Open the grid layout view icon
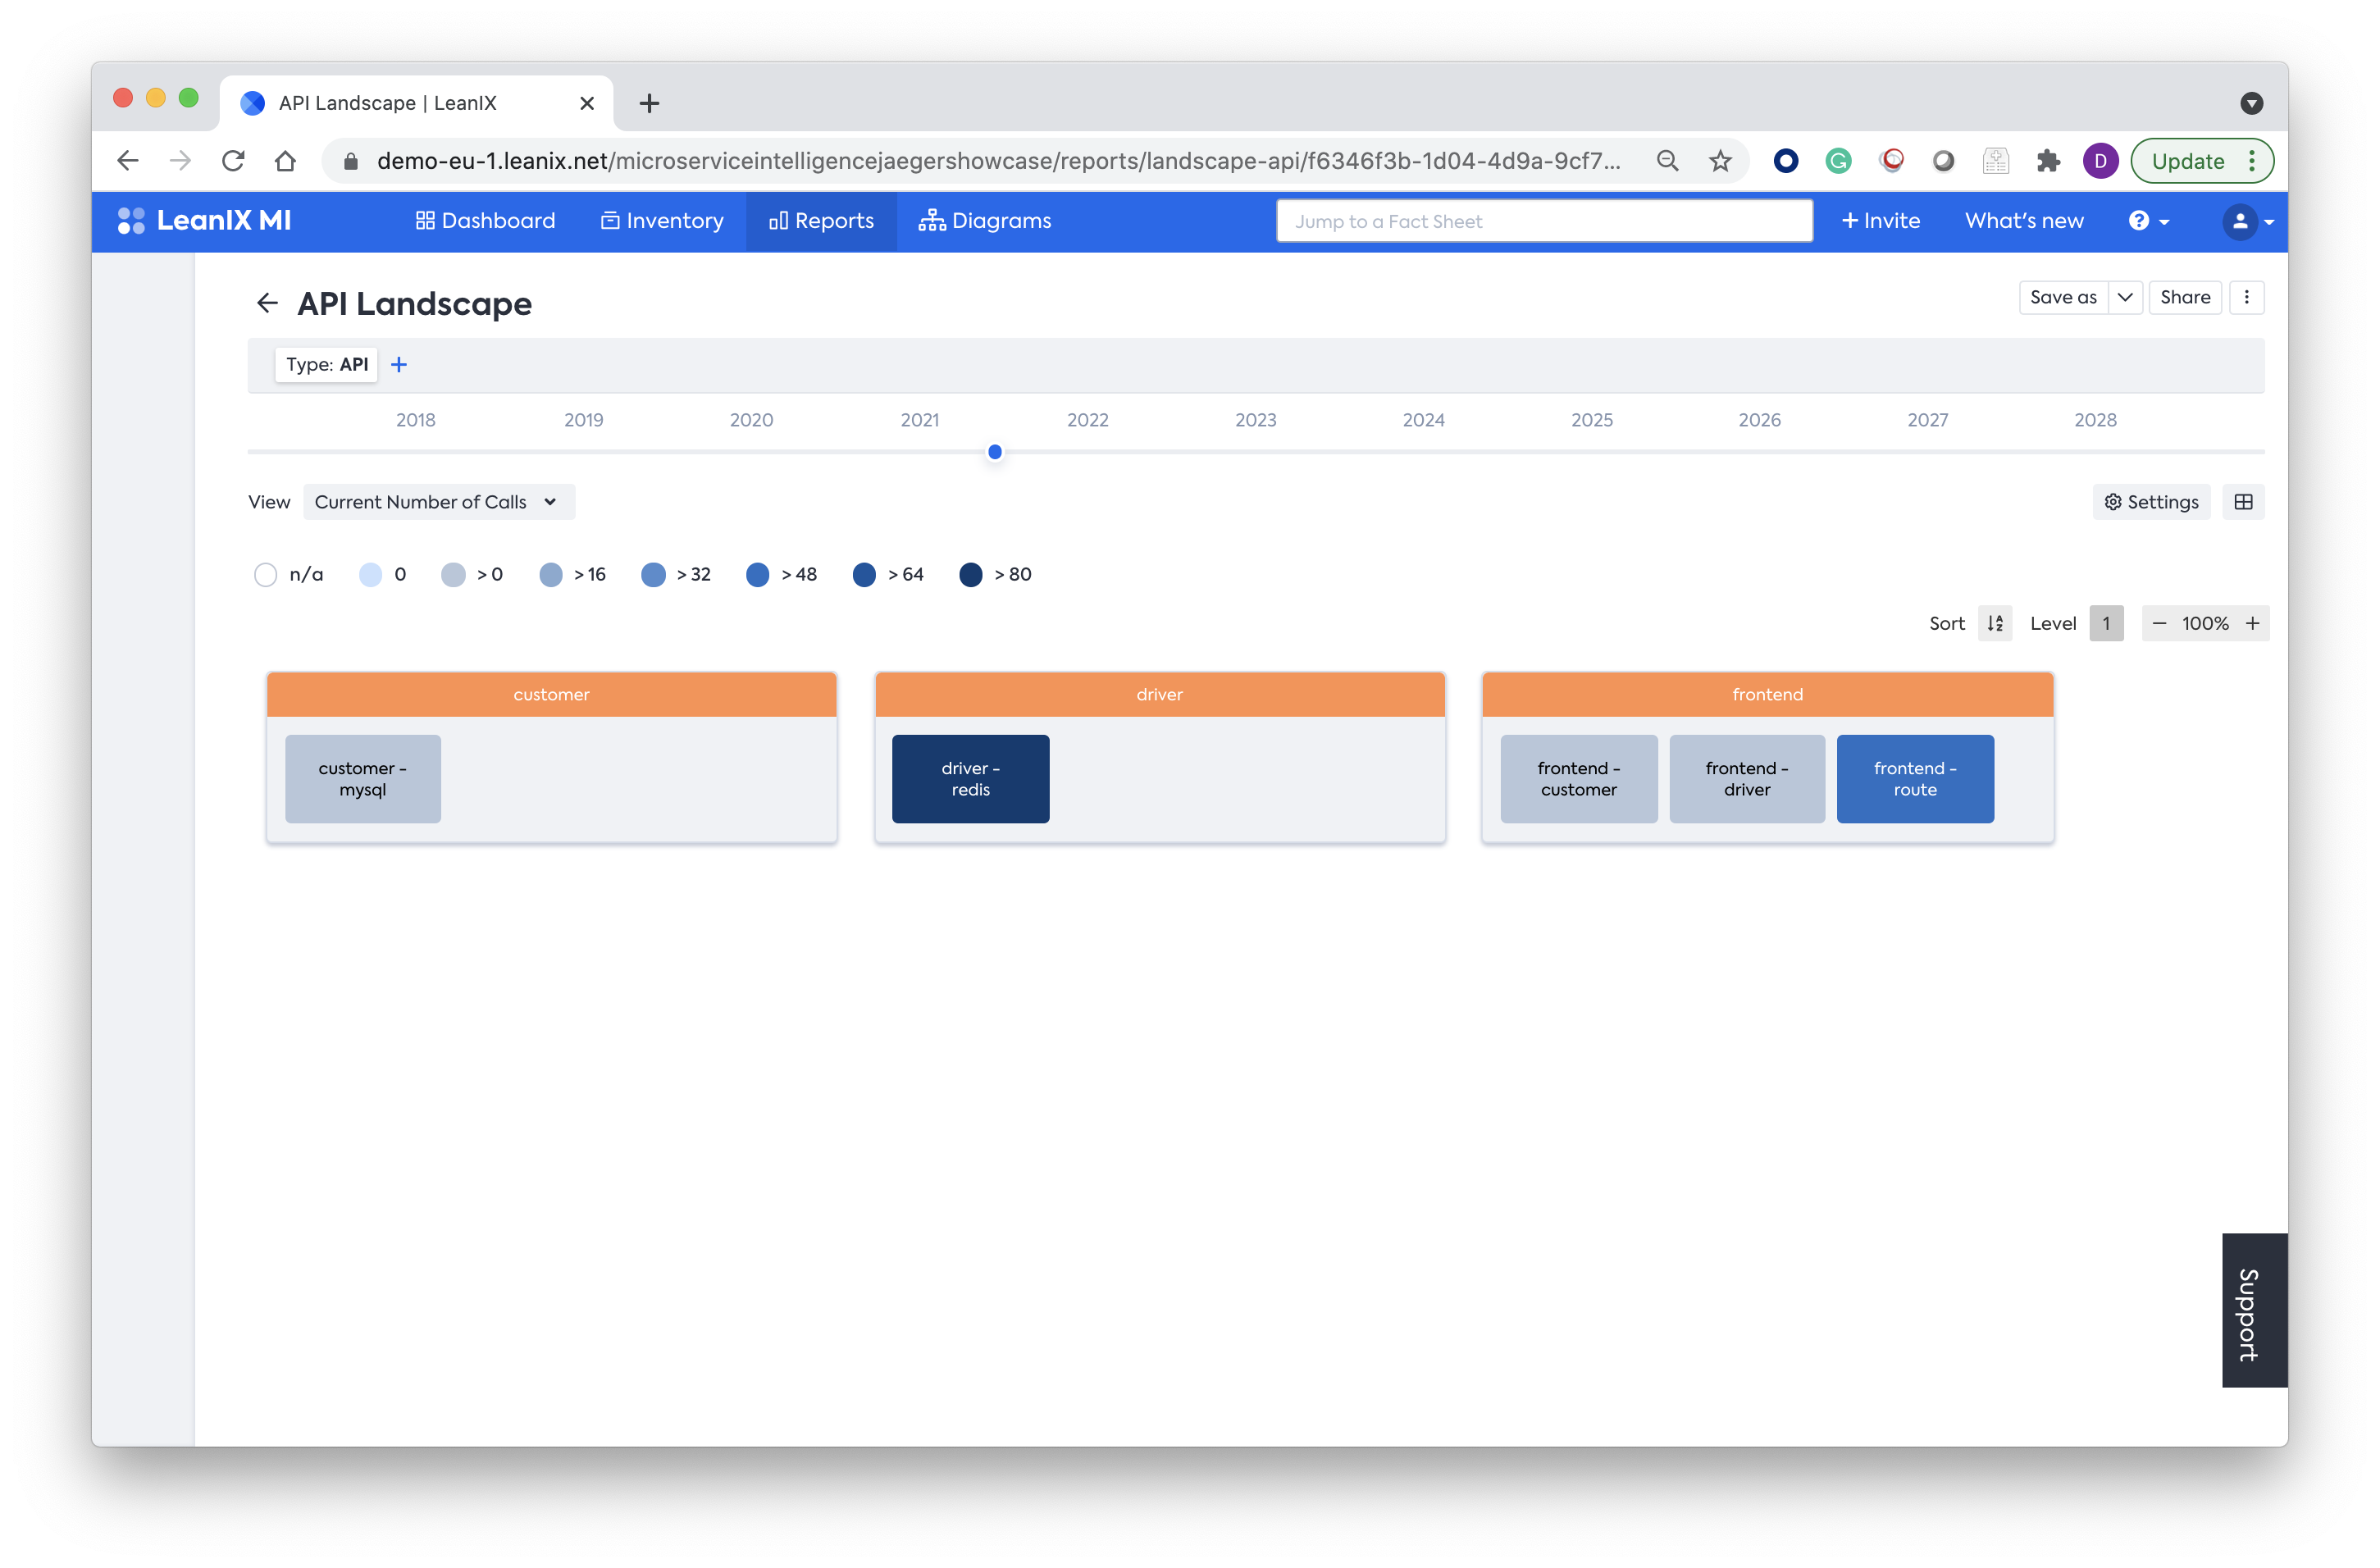The image size is (2380, 1568). 2243,502
